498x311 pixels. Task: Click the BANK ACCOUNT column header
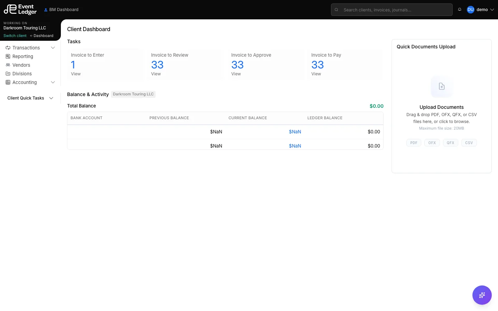86,118
